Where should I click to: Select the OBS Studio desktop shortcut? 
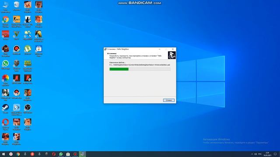(x=28, y=109)
